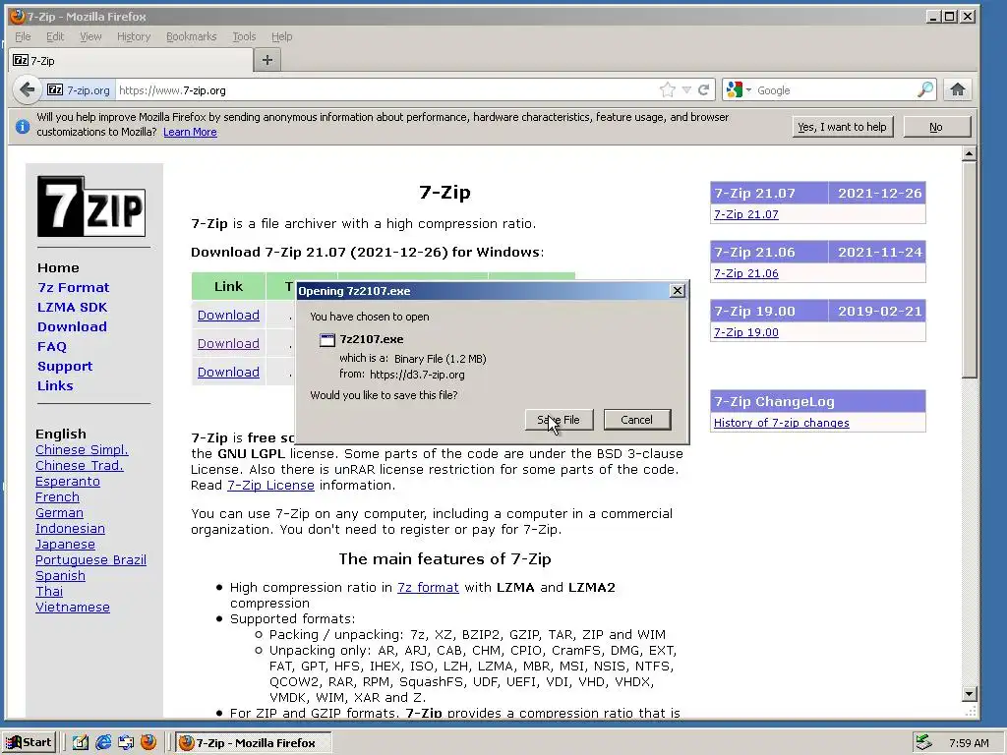Click the first Download link in table
The height and width of the screenshot is (755, 1007).
228,316
